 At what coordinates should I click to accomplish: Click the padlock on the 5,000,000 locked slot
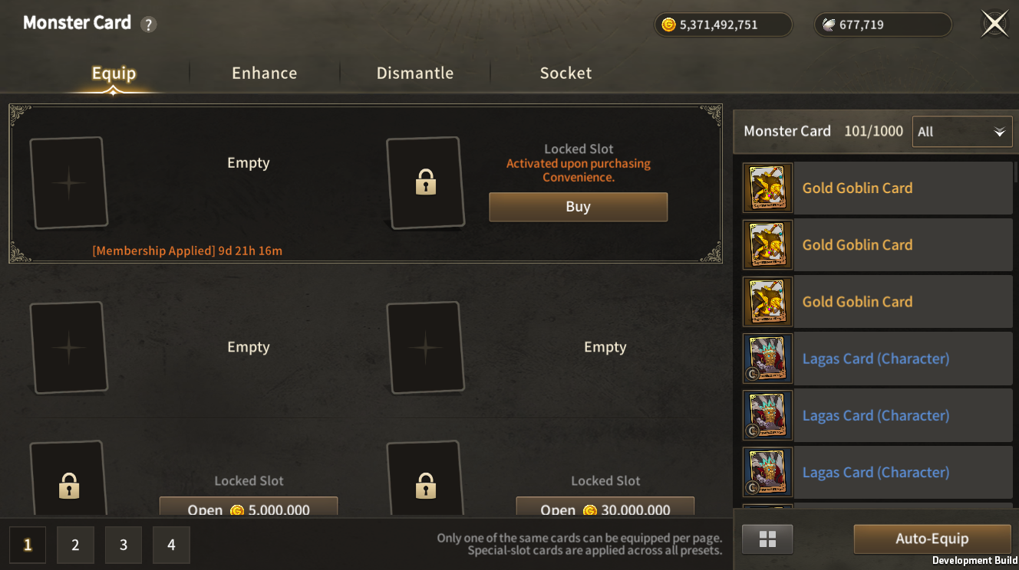pyautogui.click(x=68, y=485)
